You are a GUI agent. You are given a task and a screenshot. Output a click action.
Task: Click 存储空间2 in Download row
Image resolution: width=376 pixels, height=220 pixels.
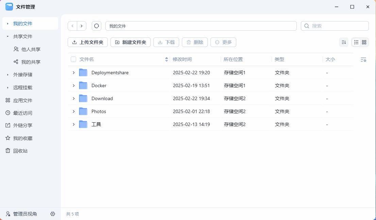click(235, 98)
